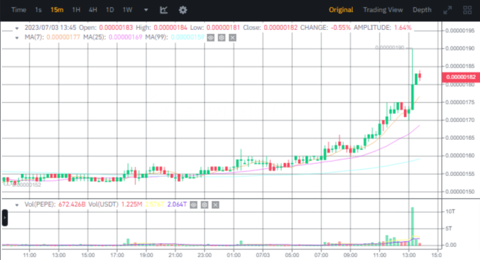
Task: Open MA indicator settings gear
Action: (x=222, y=38)
